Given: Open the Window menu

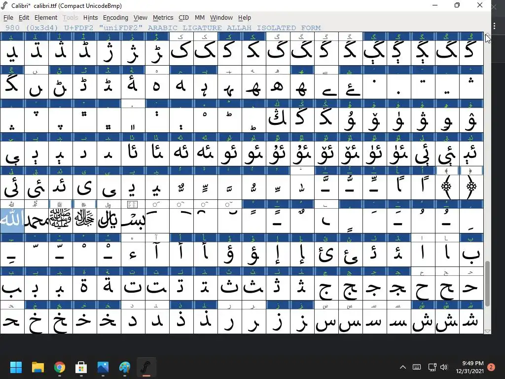Looking at the screenshot, I should (x=221, y=18).
